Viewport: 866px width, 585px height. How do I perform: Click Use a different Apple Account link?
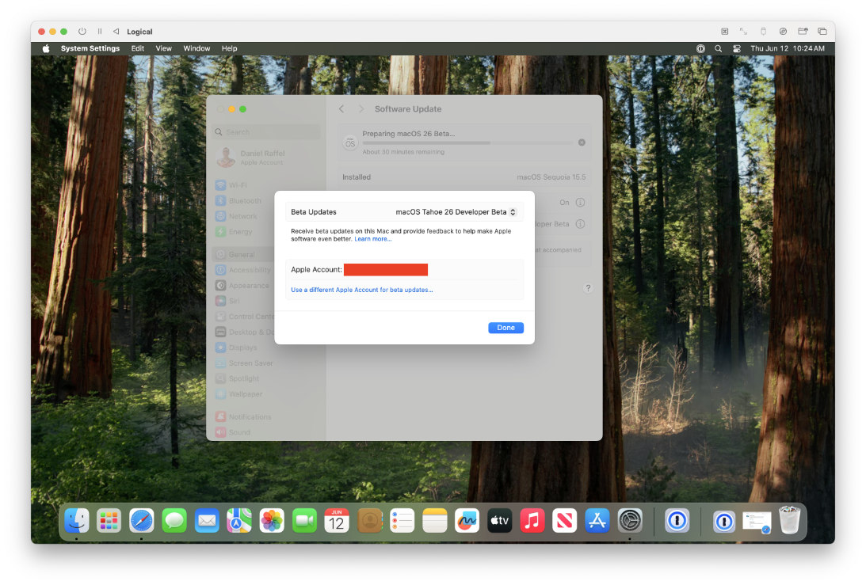coord(362,290)
